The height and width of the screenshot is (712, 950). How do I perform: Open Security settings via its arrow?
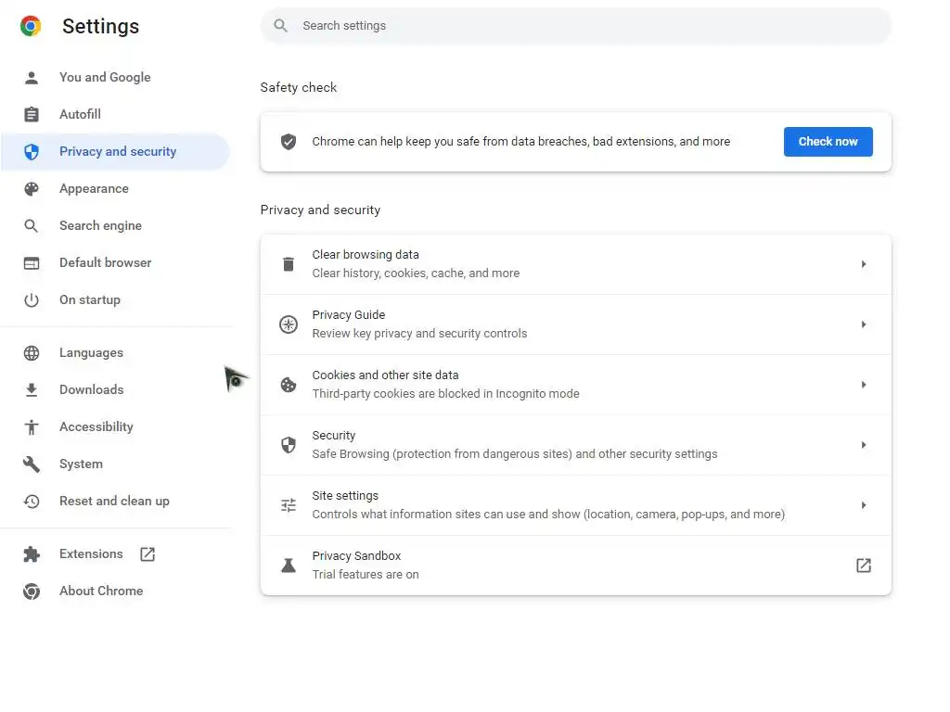pos(864,445)
